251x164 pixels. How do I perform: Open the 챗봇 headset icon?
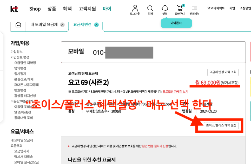tap(165, 8)
